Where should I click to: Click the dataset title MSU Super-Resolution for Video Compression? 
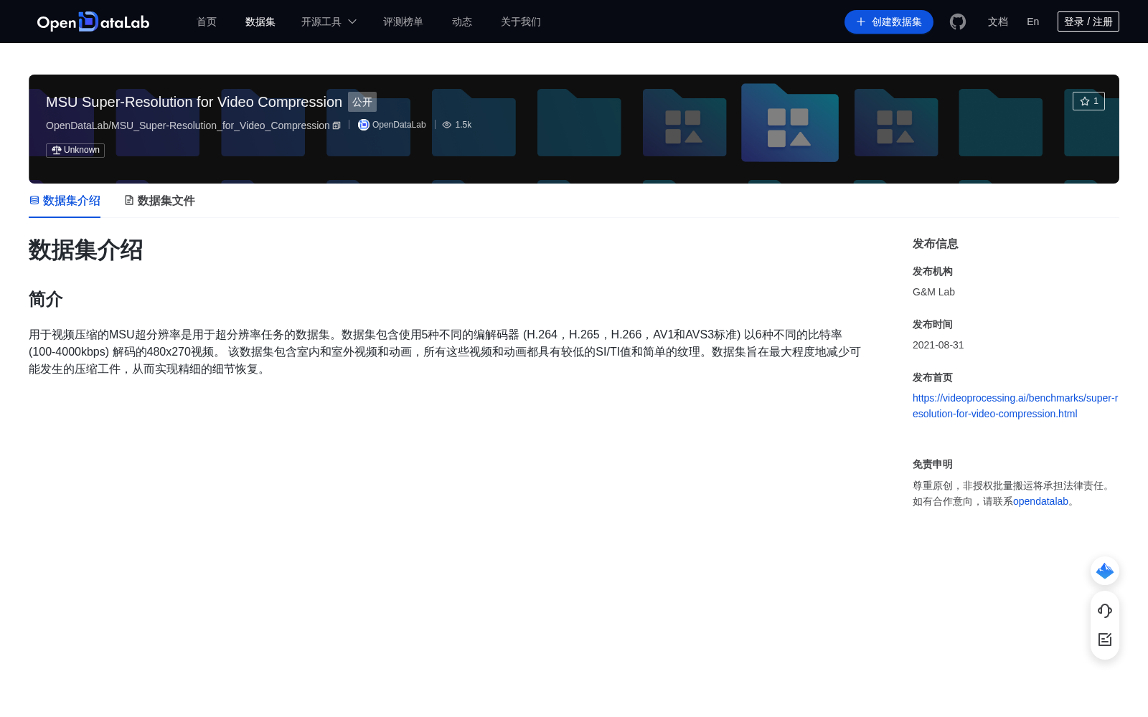(194, 102)
